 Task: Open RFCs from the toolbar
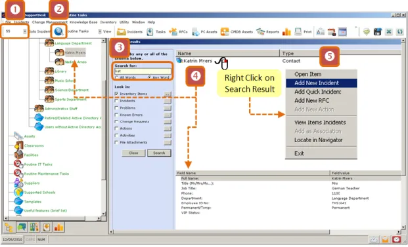pyautogui.click(x=178, y=31)
